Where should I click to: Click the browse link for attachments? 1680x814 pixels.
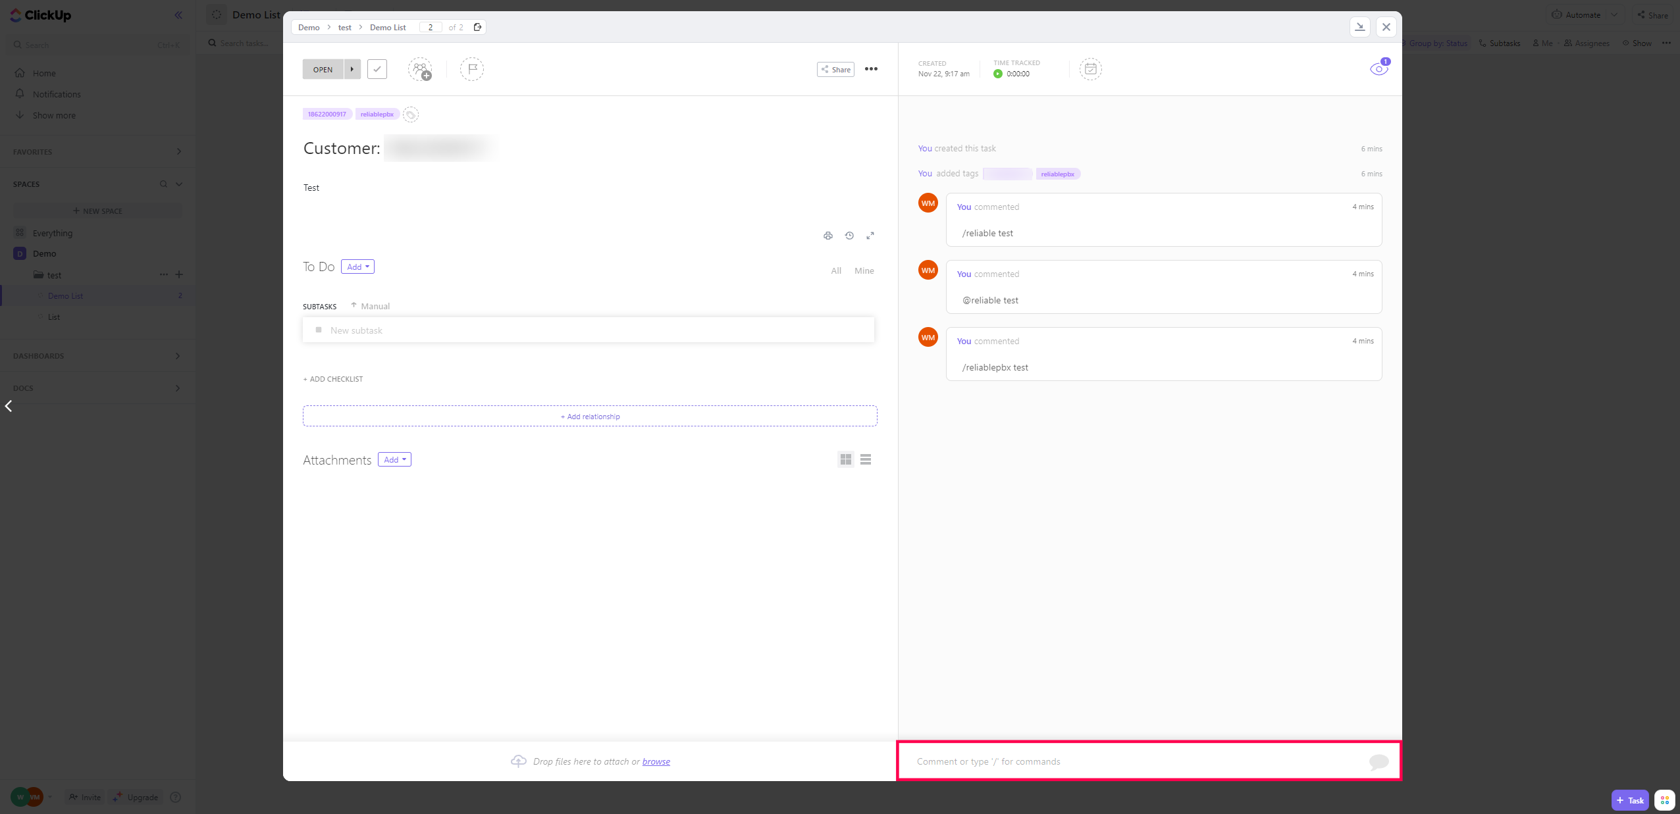coord(656,761)
